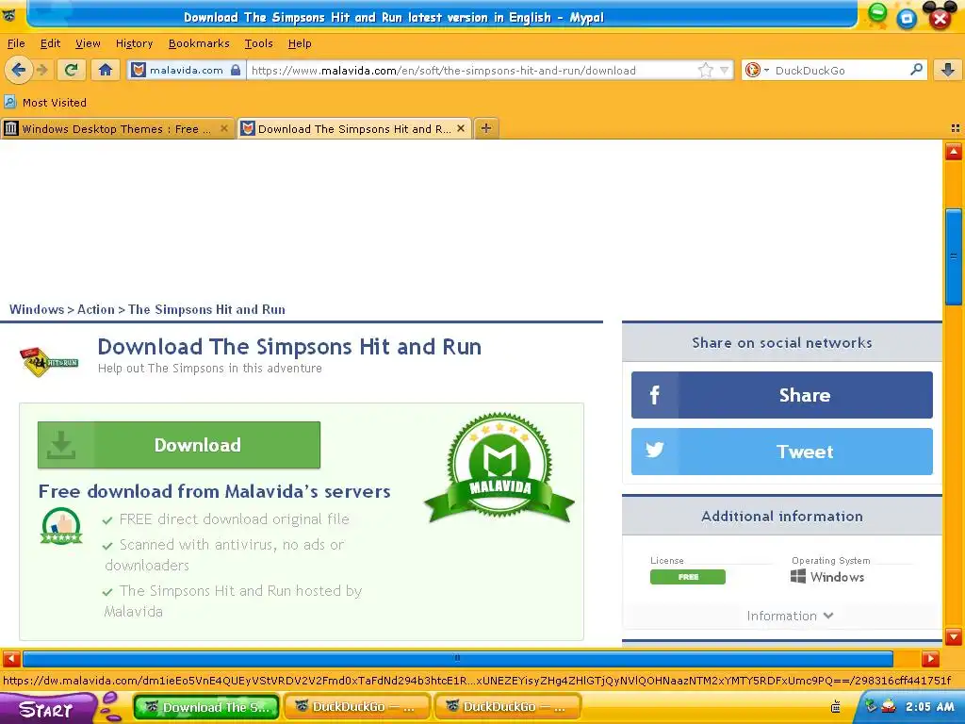The image size is (965, 724).
Task: Click the horizontal scrollbar thumb
Action: [457, 659]
